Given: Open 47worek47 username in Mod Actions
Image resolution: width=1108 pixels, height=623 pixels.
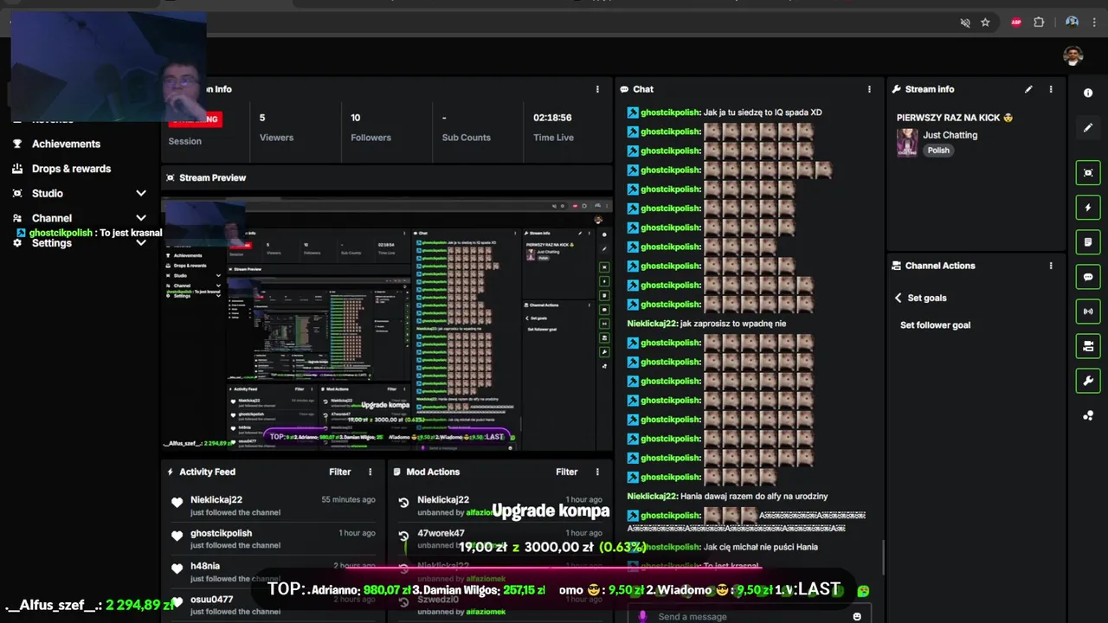Looking at the screenshot, I should [441, 533].
